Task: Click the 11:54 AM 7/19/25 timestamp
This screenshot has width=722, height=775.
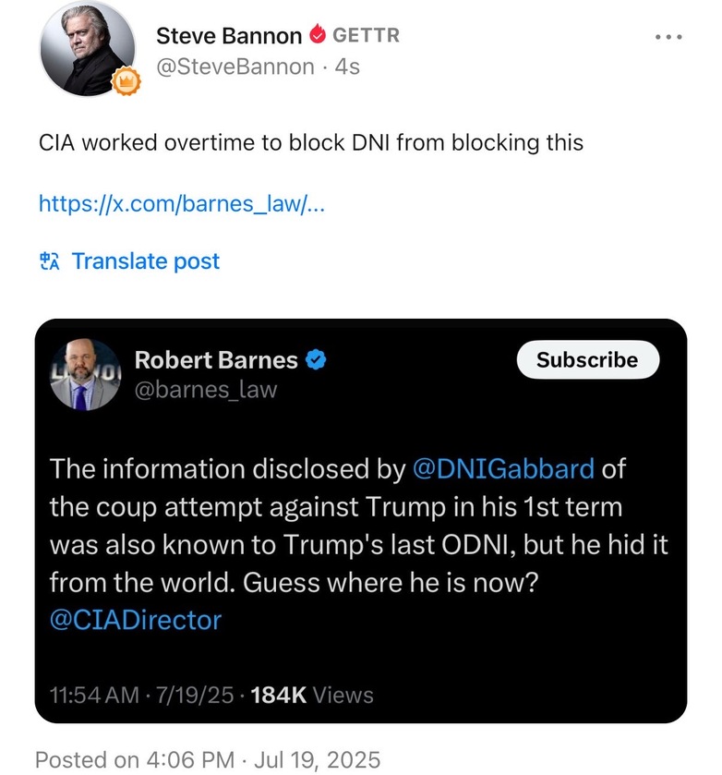Action: click(142, 695)
